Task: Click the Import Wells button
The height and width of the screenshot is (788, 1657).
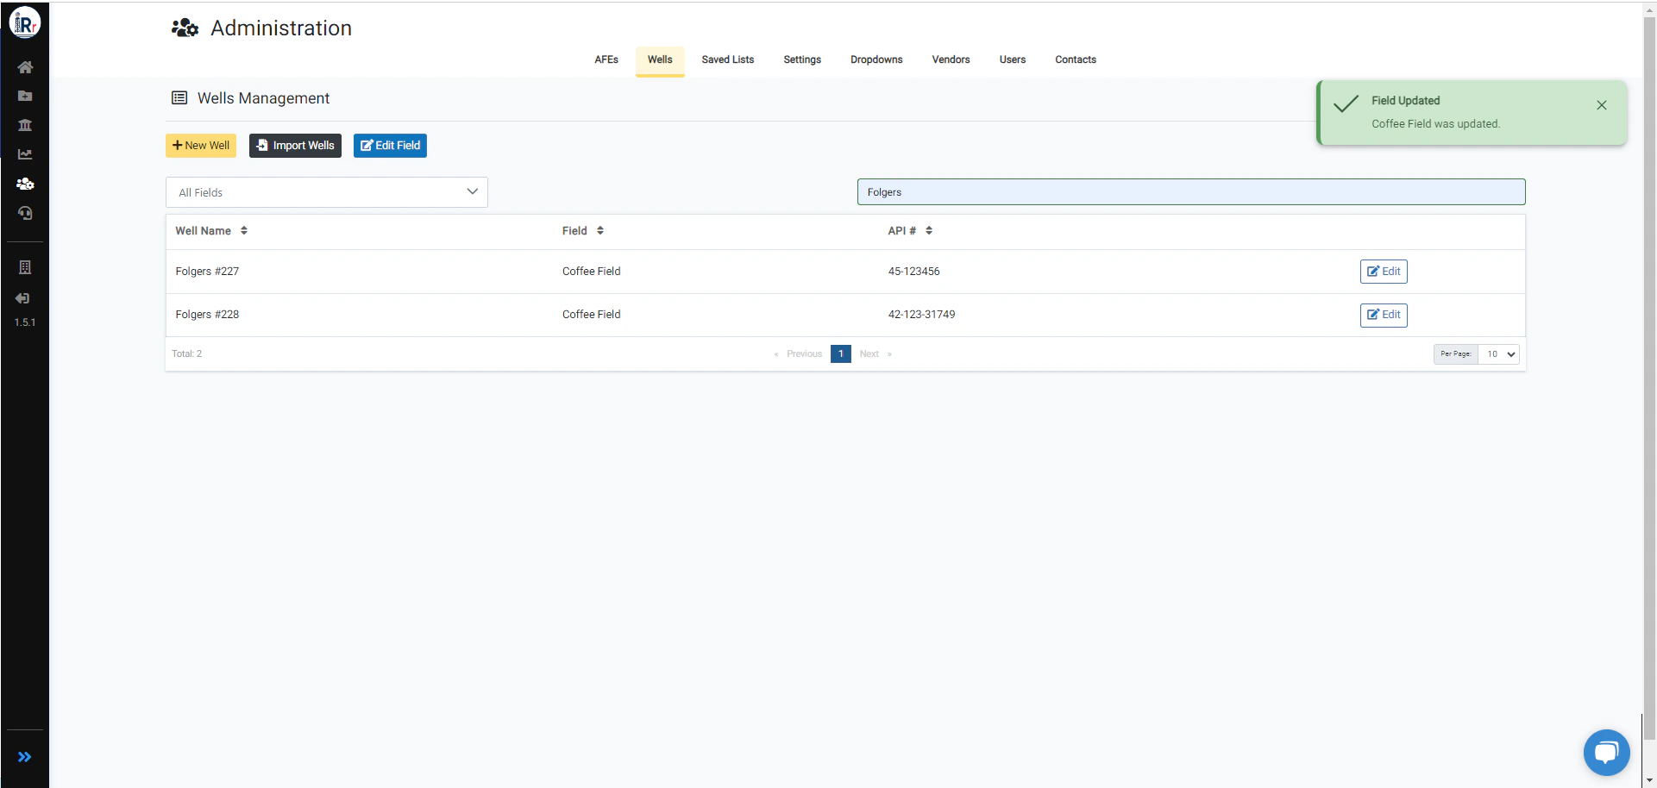Action: (x=295, y=146)
